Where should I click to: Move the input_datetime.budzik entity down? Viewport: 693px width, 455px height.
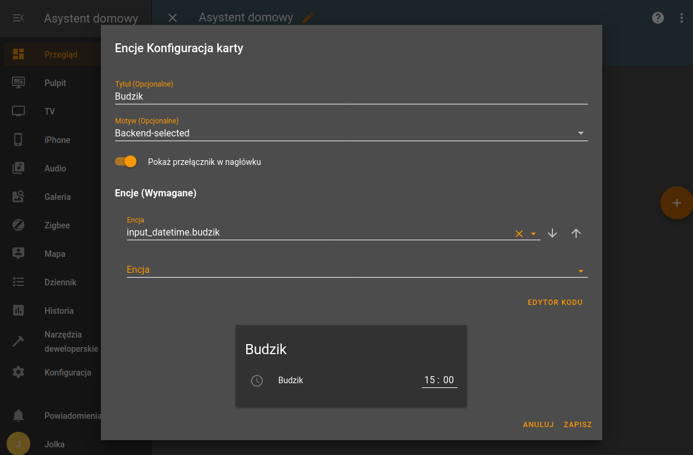point(552,233)
